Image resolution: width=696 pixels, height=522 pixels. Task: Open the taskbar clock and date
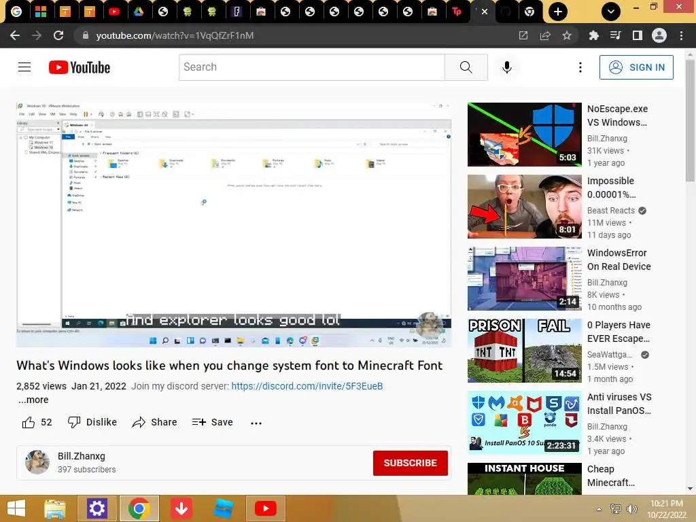pyautogui.click(x=667, y=509)
